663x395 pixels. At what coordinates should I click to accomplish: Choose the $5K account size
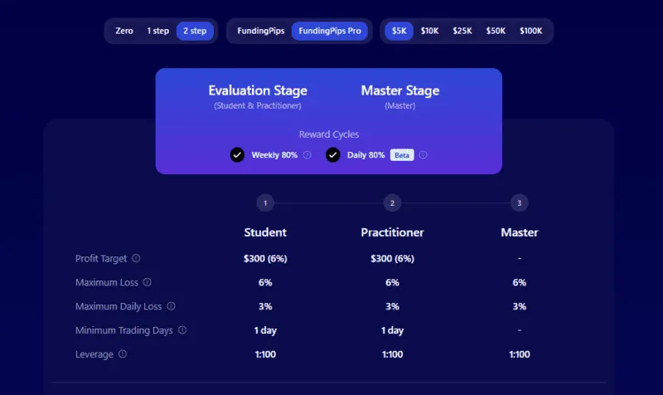[399, 31]
